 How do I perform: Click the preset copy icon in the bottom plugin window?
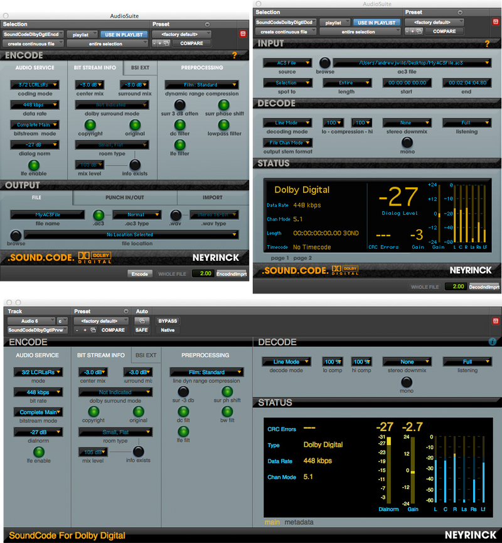[x=93, y=330]
